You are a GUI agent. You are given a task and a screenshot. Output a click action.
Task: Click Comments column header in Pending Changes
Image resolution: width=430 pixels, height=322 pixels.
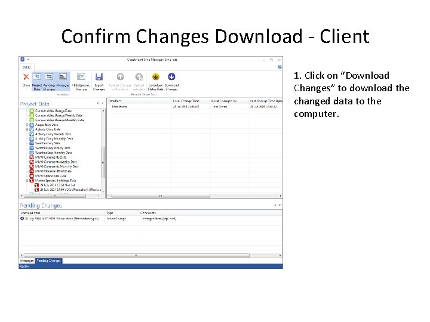(211, 213)
